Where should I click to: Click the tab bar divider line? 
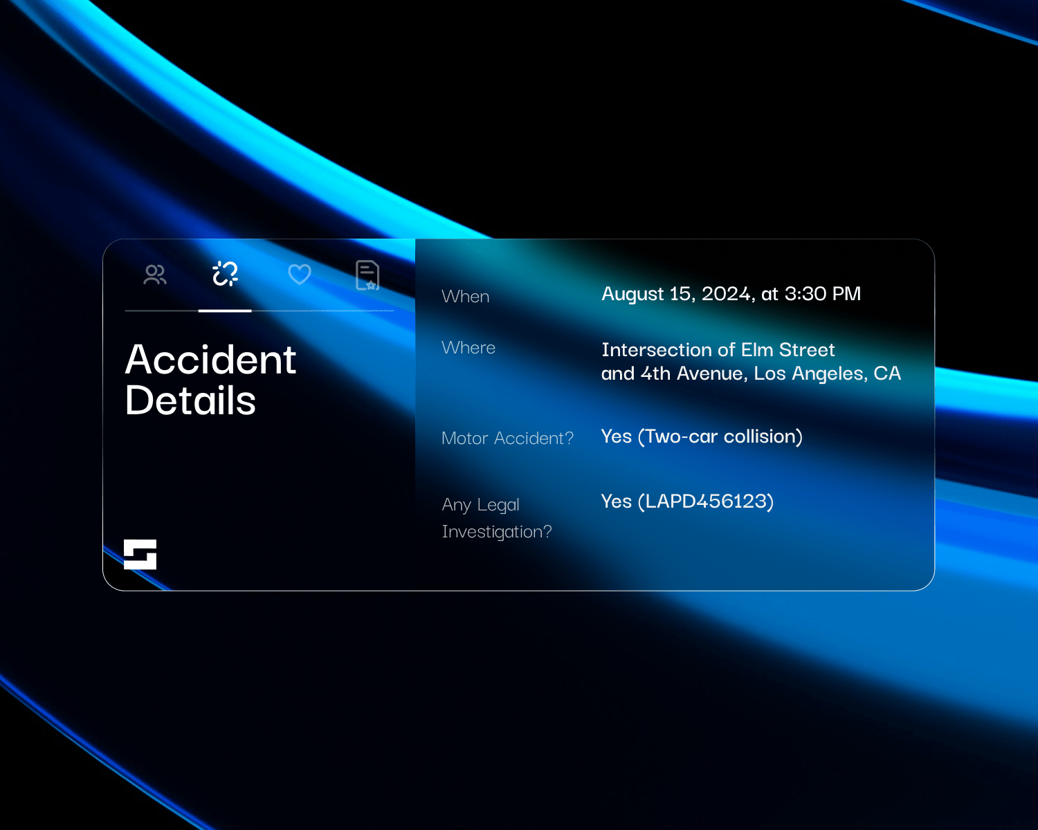[259, 311]
